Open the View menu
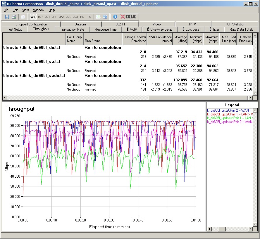The width and height of the screenshot is (260, 239). click(25, 10)
